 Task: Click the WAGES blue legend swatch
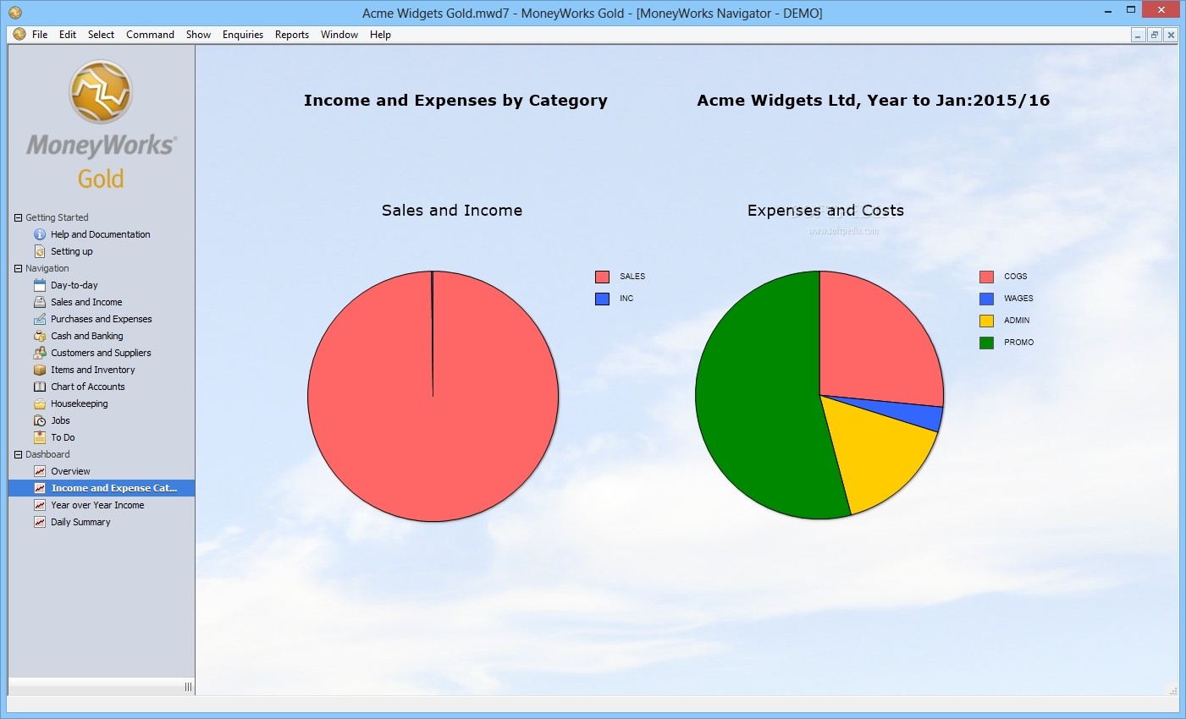[x=986, y=299]
